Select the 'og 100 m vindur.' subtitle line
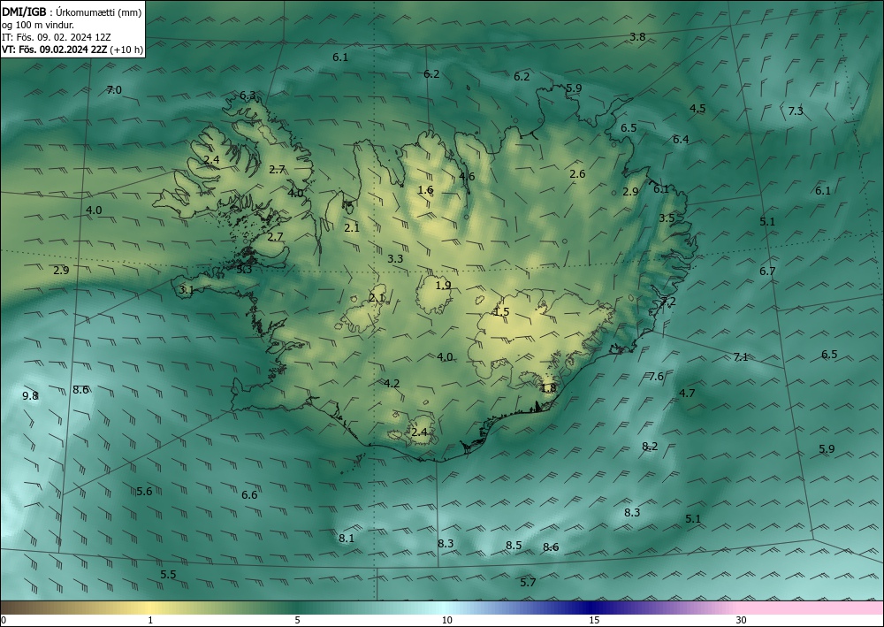Viewport: 884px width, 627px height. [38, 25]
